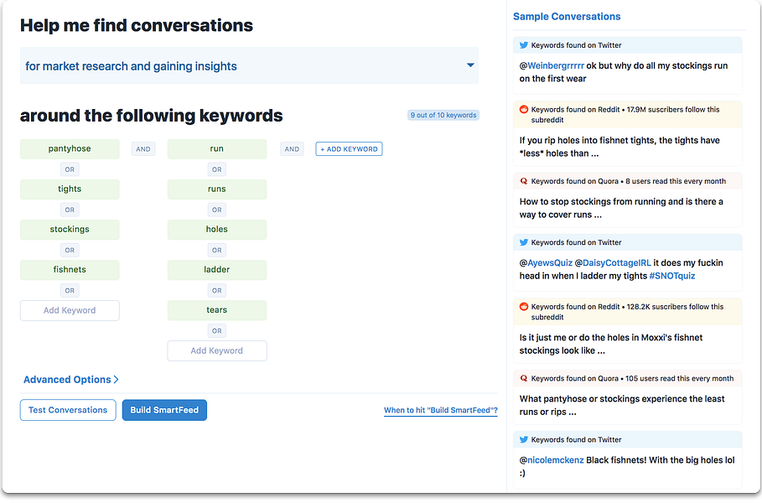Select the 'for market research and gaining insights' box

point(249,65)
